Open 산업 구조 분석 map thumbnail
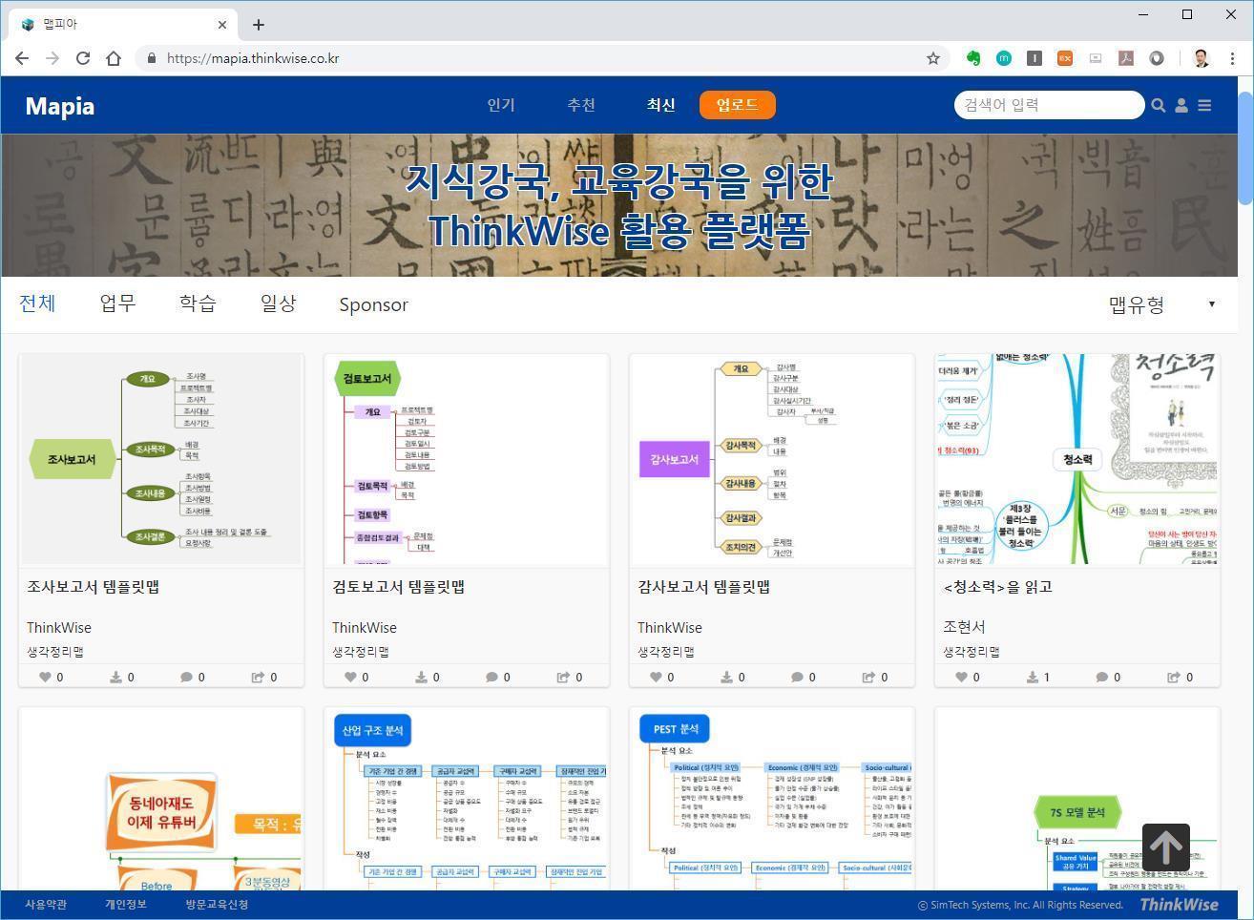 pos(467,800)
